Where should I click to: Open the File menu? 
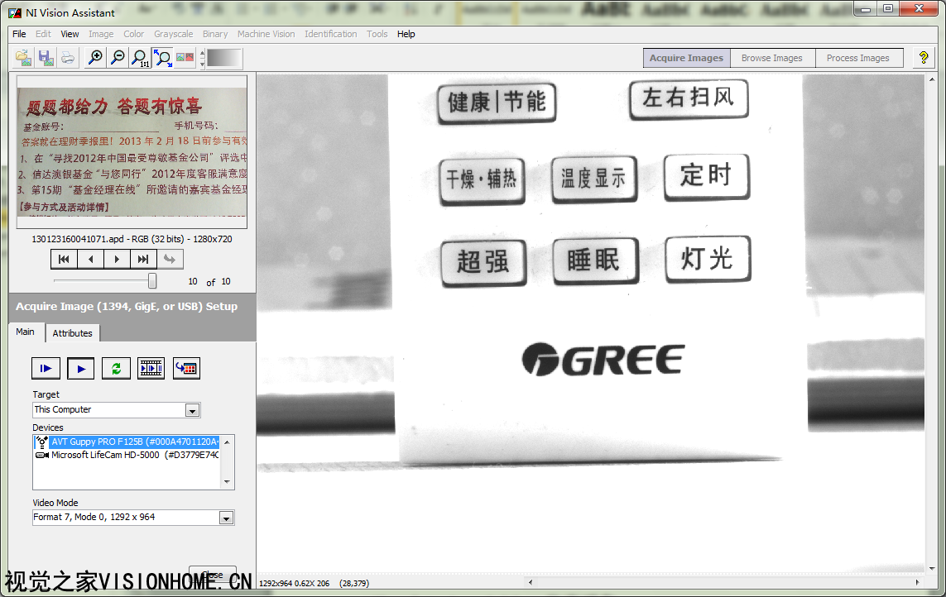[19, 34]
